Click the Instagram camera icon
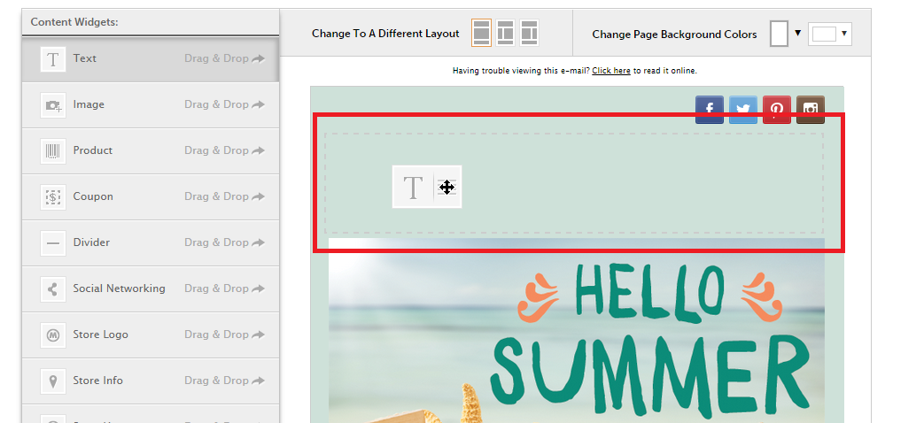This screenshot has width=924, height=423. tap(811, 110)
